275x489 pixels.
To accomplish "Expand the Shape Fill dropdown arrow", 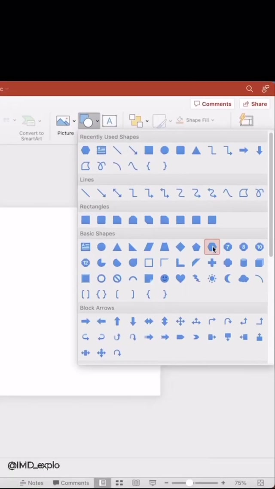I will point(212,120).
